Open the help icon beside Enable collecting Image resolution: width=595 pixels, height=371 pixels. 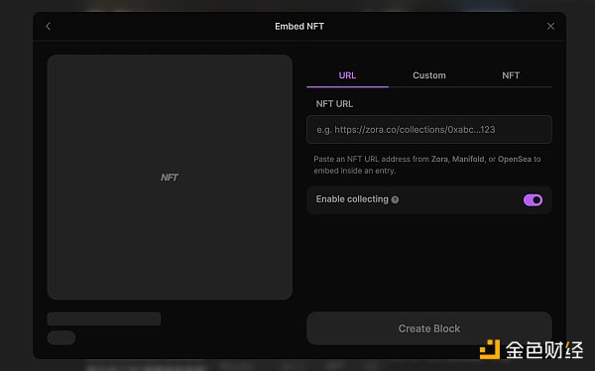pyautogui.click(x=395, y=199)
